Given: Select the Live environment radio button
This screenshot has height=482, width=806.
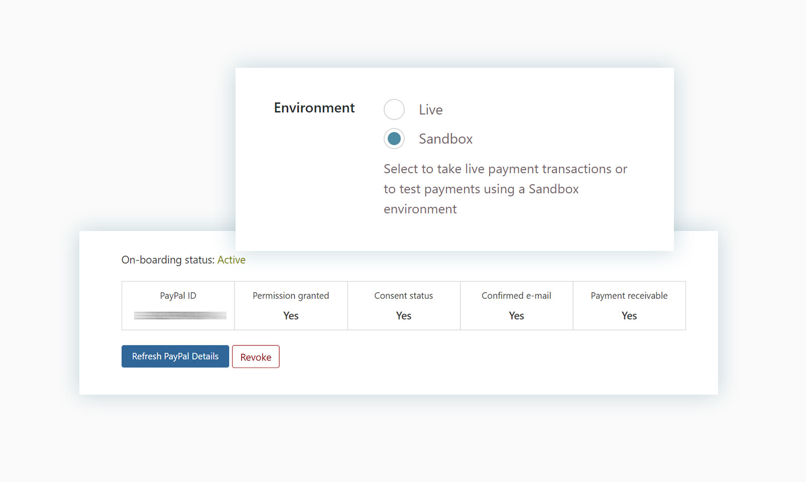Looking at the screenshot, I should pos(394,109).
